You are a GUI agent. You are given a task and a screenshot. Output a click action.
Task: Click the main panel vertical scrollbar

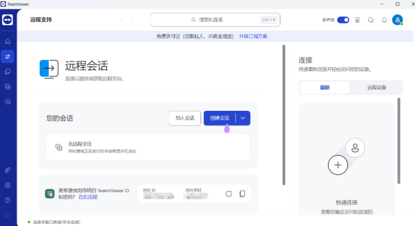[x=284, y=115]
